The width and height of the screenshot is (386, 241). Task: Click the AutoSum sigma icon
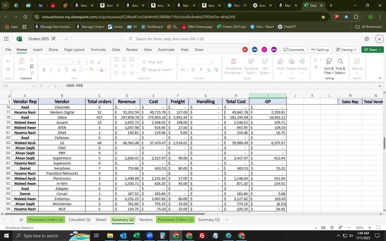(316, 60)
